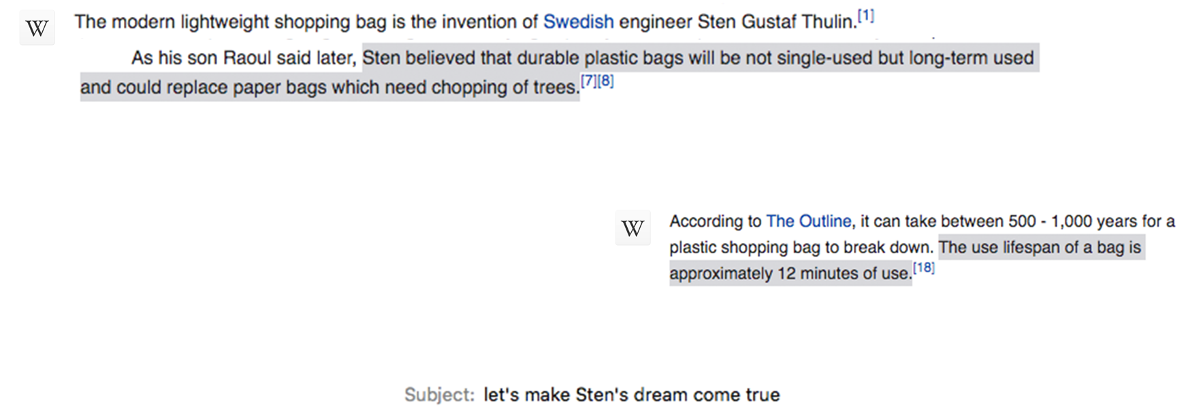The height and width of the screenshot is (420, 1186).
Task: View citation [18] after 12 minutes sentence
Action: click(x=923, y=268)
